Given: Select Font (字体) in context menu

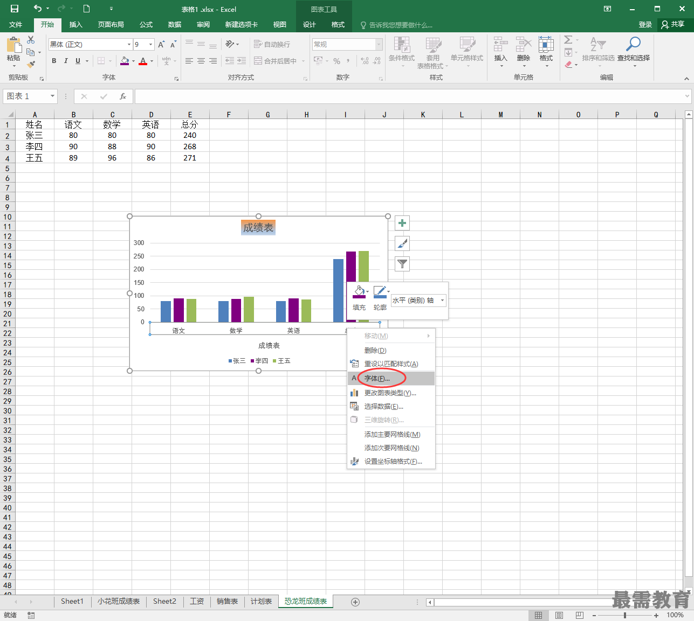Looking at the screenshot, I should coord(391,378).
